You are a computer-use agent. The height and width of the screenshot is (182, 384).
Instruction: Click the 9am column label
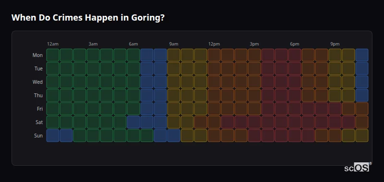(x=174, y=44)
